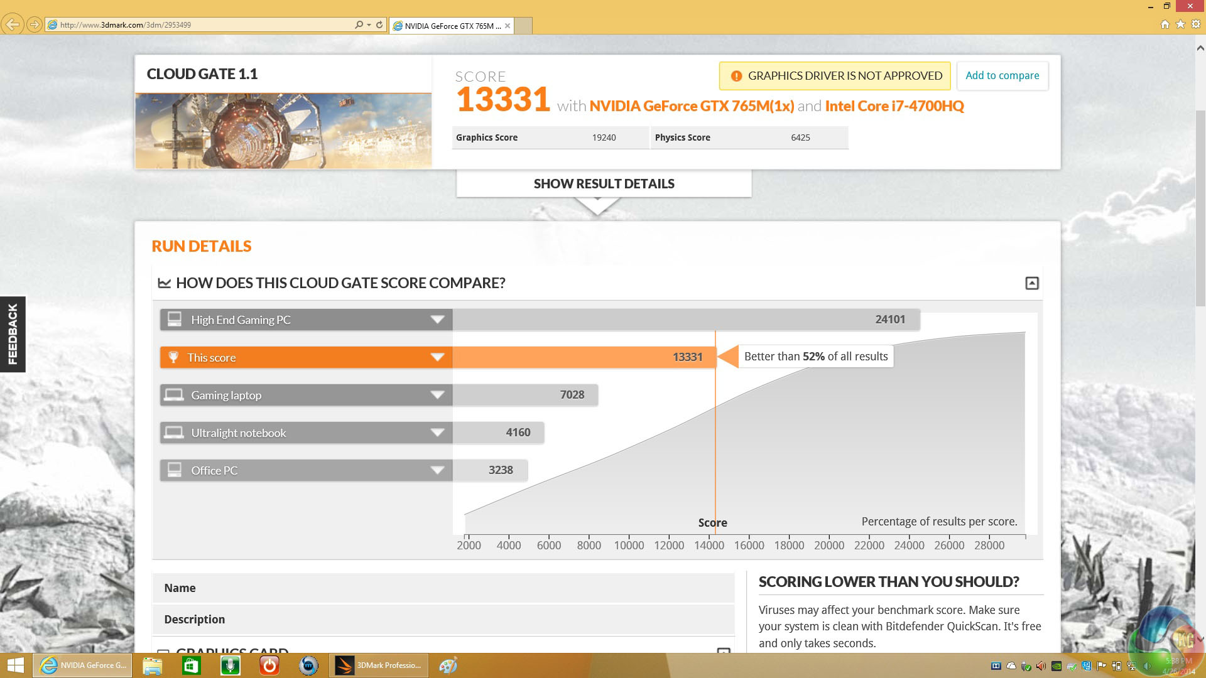The height and width of the screenshot is (678, 1206).
Task: Open Gaming laptop dropdown arrow
Action: (x=437, y=395)
